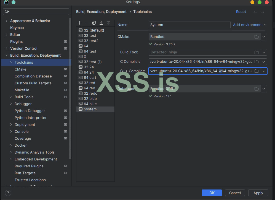Browse for C++ Compiler folder icon
Screen dimensions: 275x200
(x=257, y=71)
